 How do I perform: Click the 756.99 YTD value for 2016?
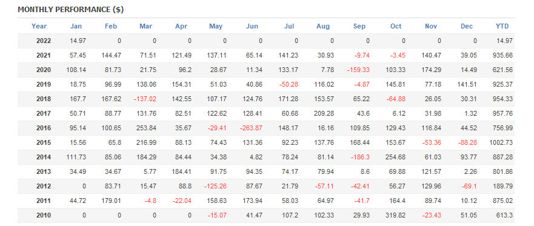[502, 128]
